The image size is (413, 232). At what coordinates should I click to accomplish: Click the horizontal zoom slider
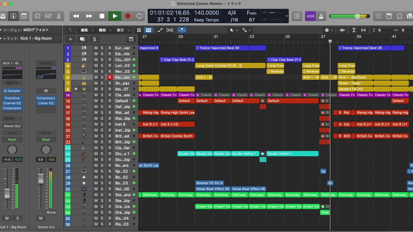[403, 30]
